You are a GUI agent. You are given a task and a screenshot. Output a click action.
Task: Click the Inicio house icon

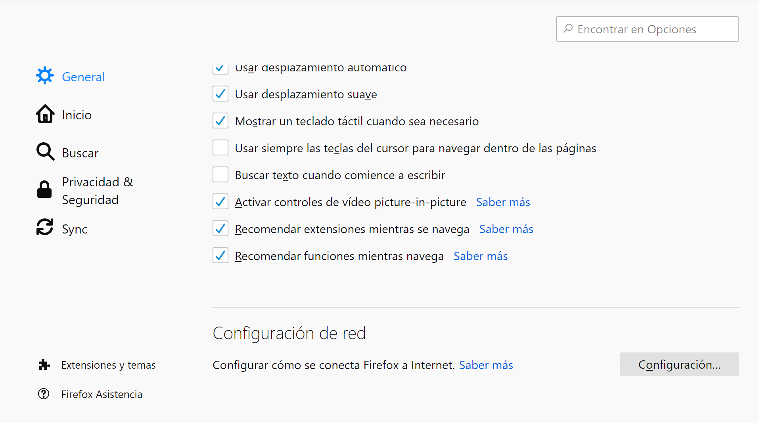tap(45, 114)
